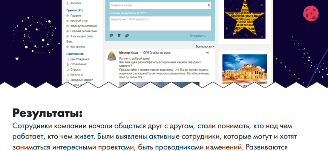Open the Все новости filter dropdown

205,46
